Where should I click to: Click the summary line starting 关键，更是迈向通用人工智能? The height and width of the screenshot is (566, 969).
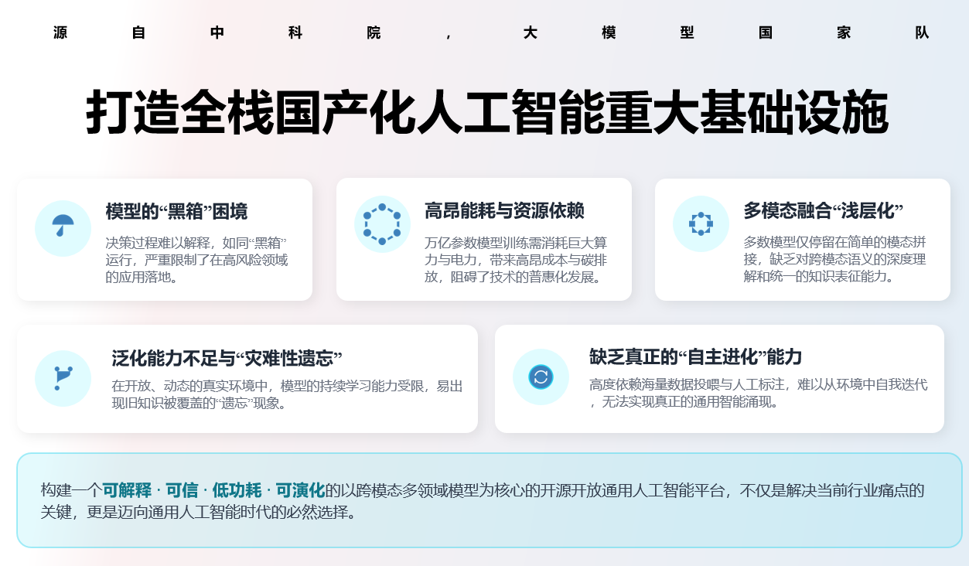point(199,513)
